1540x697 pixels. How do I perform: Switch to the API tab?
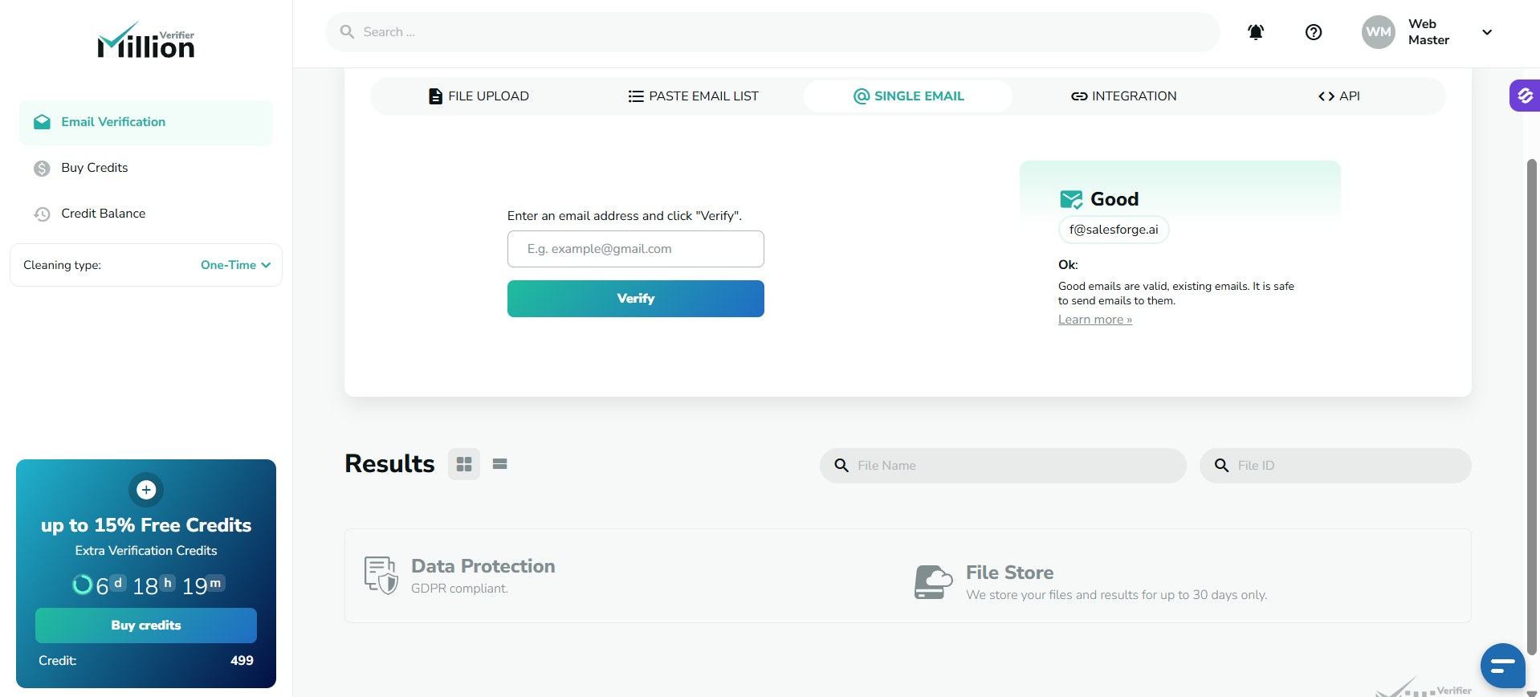pos(1338,96)
